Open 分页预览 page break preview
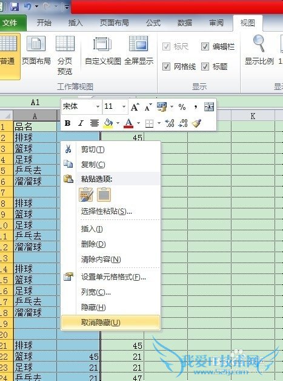Viewport: 283px width, 381px height. coord(65,56)
